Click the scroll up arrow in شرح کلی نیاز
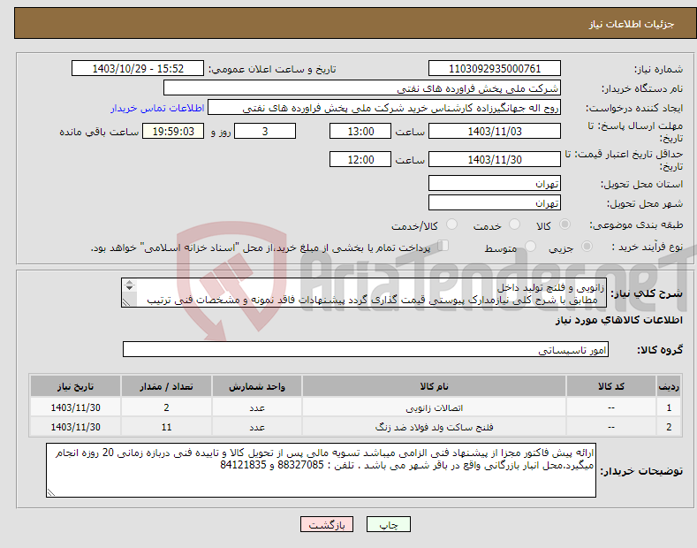Viewport: 697px width, 548px height. (x=129, y=282)
